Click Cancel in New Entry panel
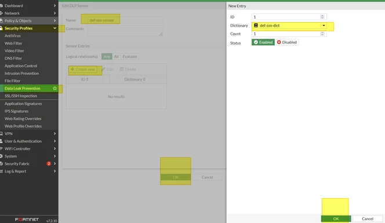Image resolution: width=385 pixels, height=223 pixels. coord(368,218)
